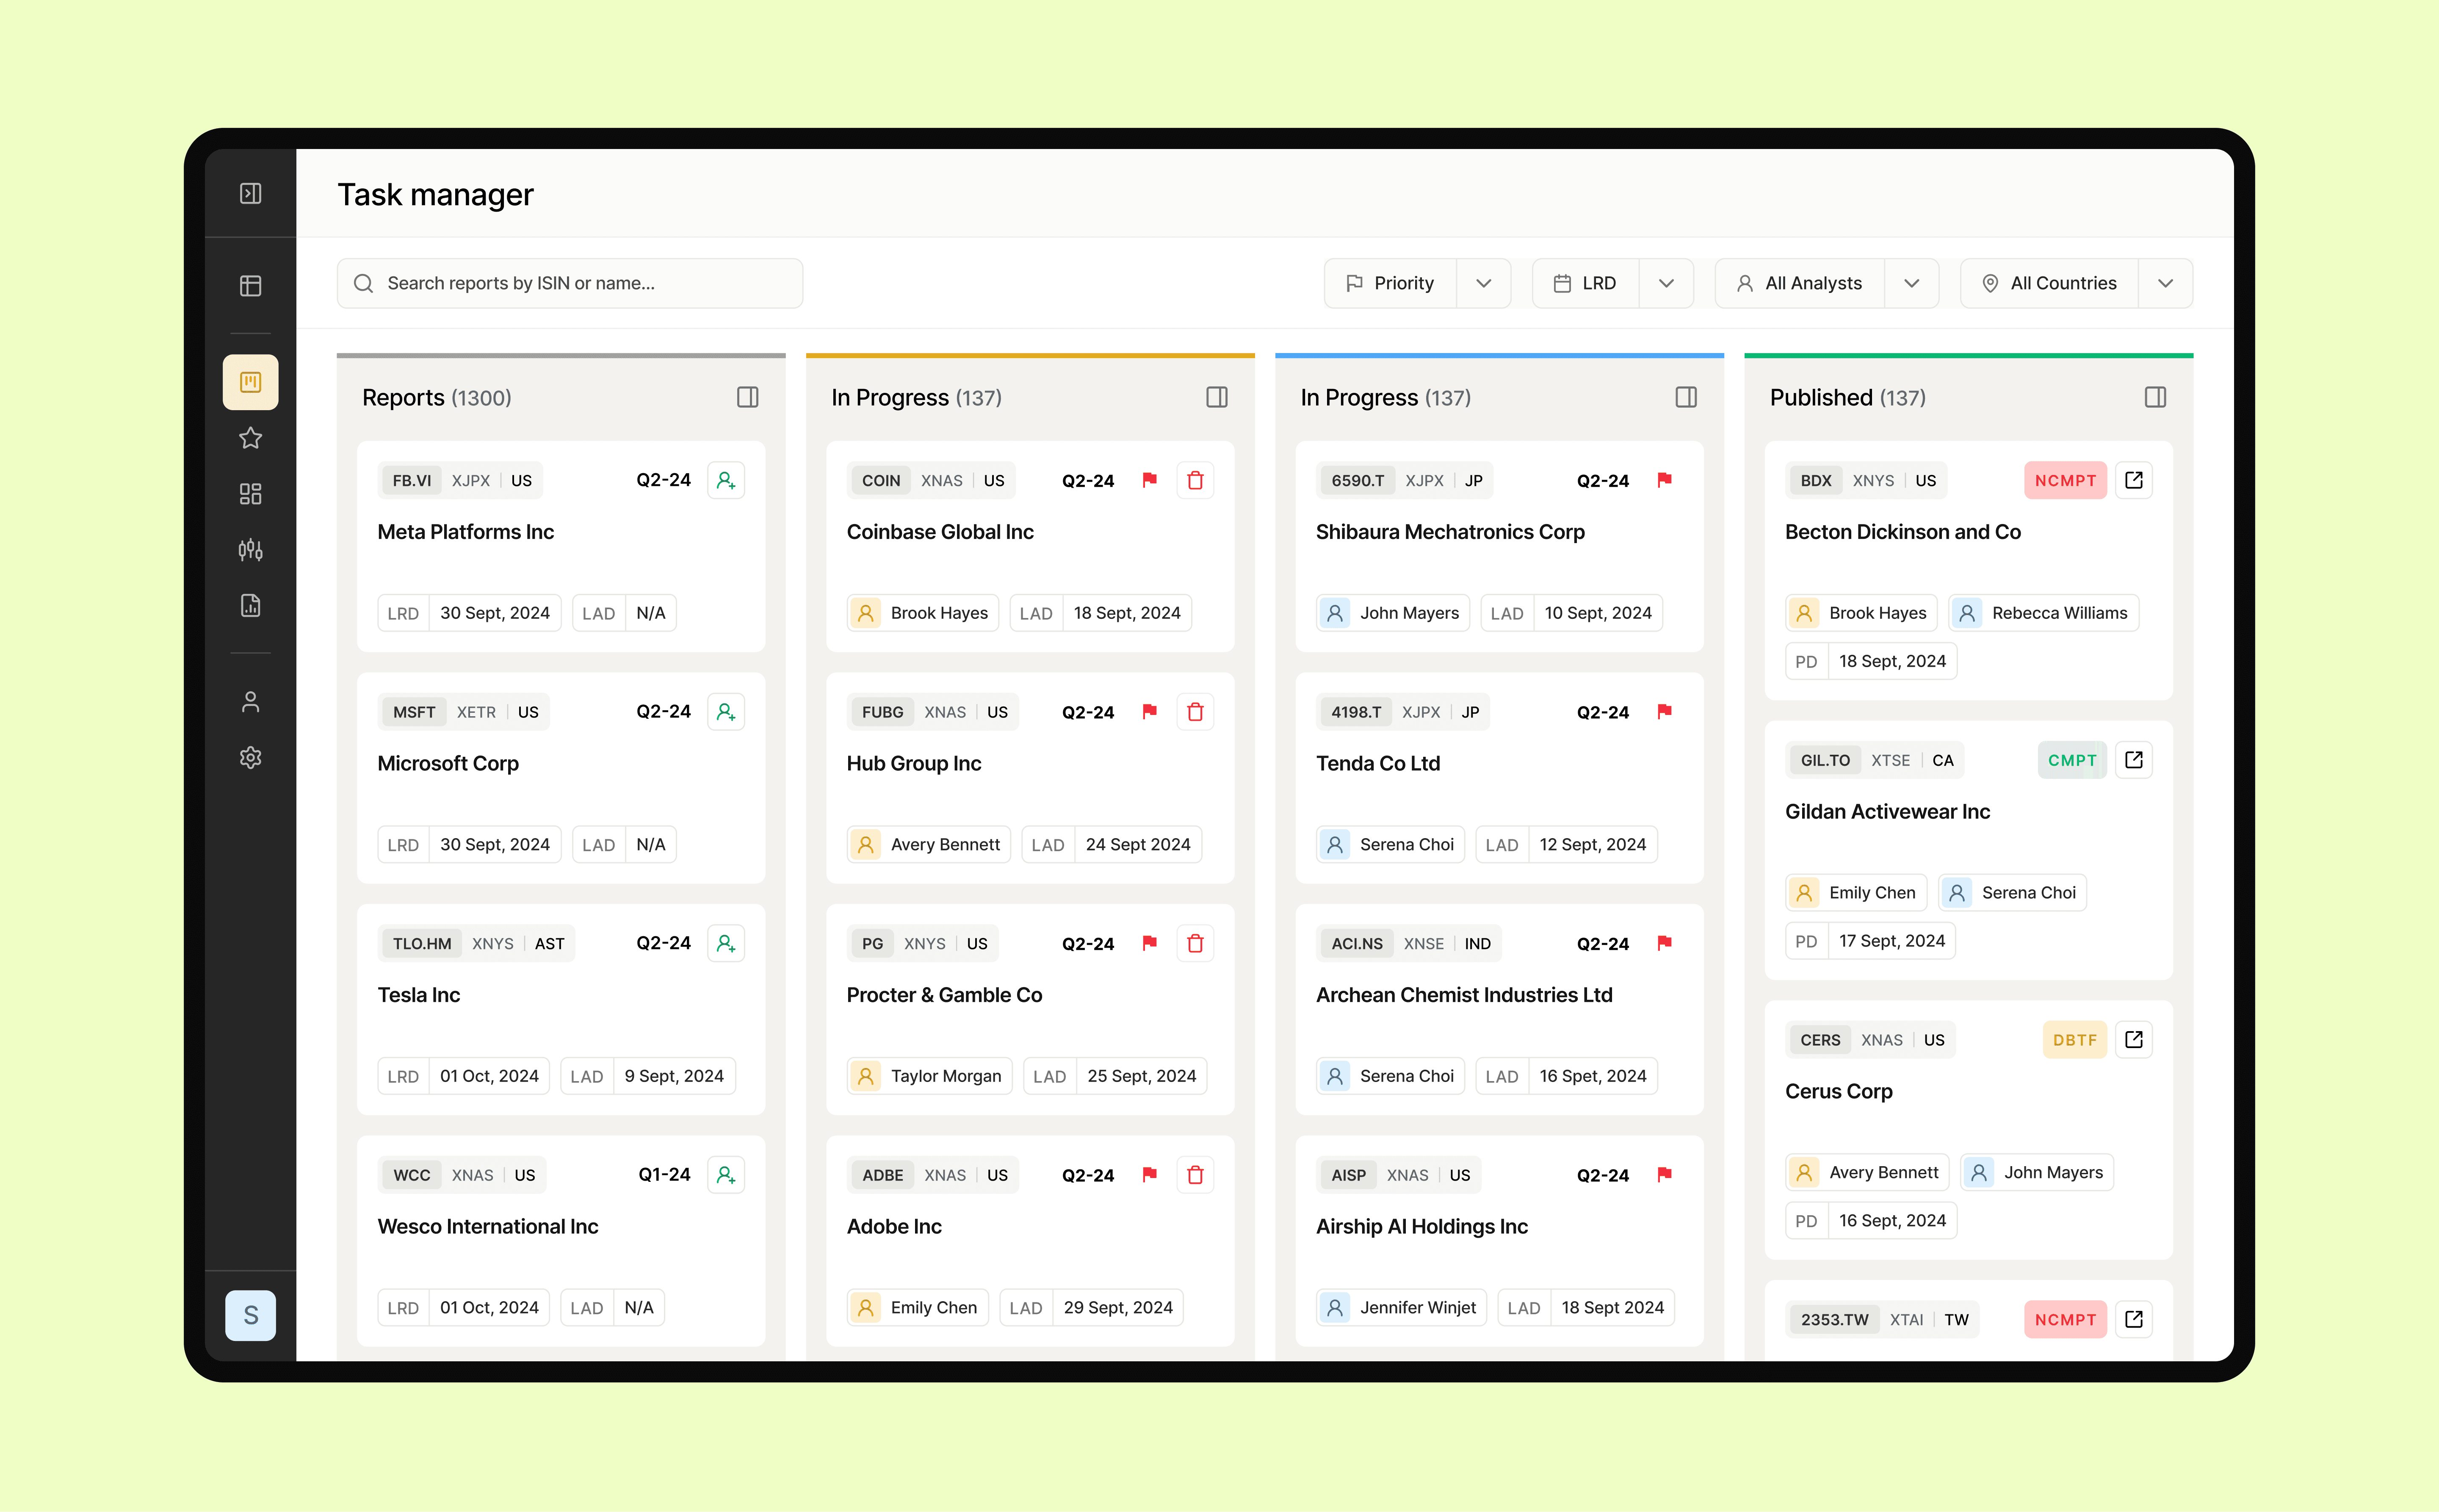The width and height of the screenshot is (2439, 1512).
Task: Click red flag on Tenda Co Ltd card
Action: tap(1665, 712)
